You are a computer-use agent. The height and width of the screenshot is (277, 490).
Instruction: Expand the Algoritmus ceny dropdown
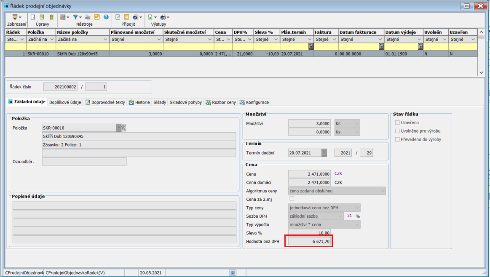click(x=382, y=191)
